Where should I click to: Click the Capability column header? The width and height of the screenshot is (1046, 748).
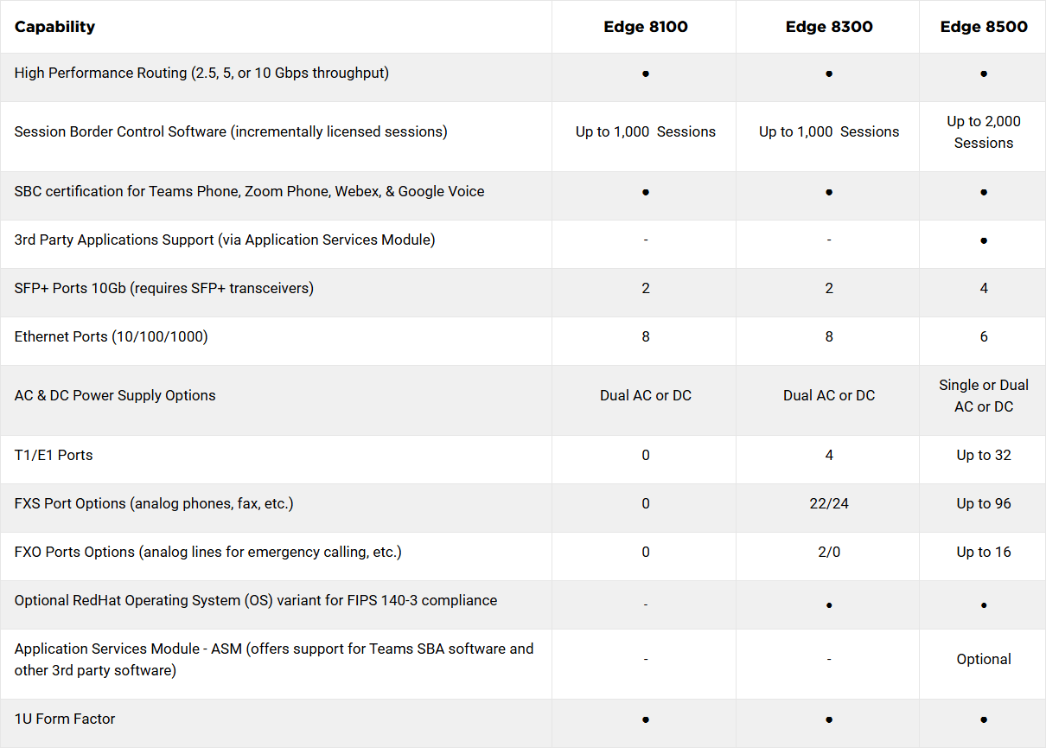(x=54, y=27)
